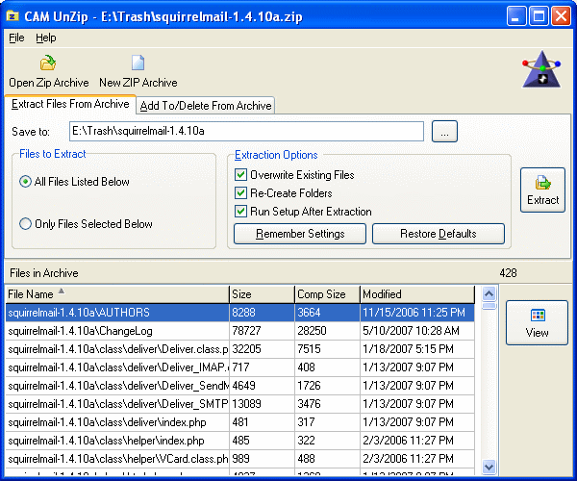577x481 pixels.
Task: Select the Deliver_IMAP file row
Action: point(239,367)
